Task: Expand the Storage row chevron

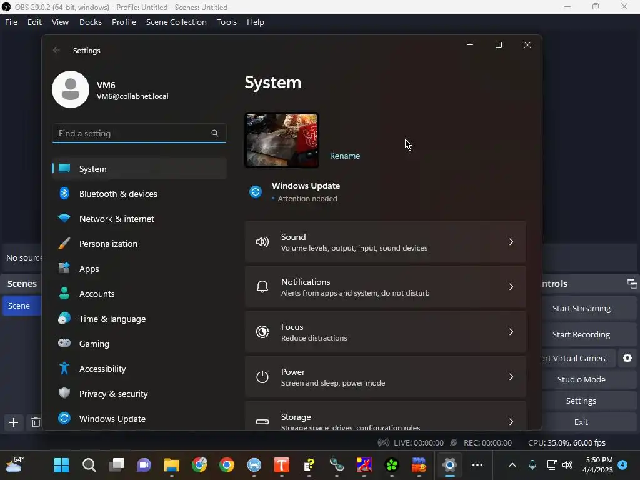Action: (511, 422)
